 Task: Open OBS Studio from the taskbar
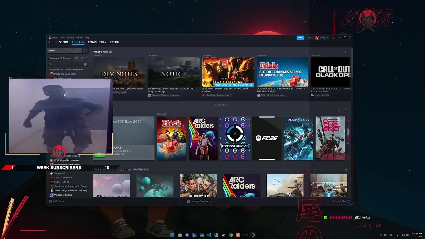point(253,235)
